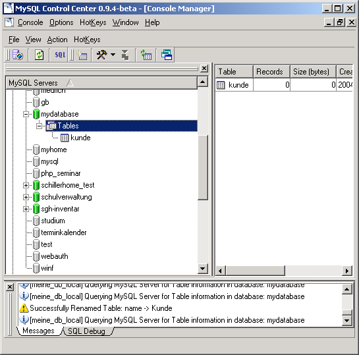Select the schulverwaltung database label
Viewport: 359px width, 355px height.
(x=67, y=197)
